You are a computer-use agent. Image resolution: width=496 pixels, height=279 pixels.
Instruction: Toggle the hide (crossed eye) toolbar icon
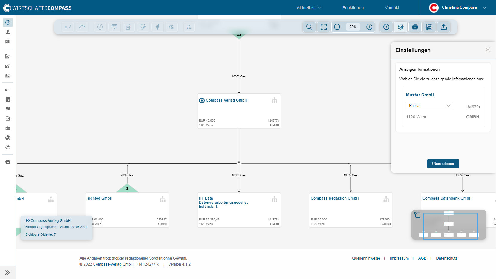click(172, 27)
